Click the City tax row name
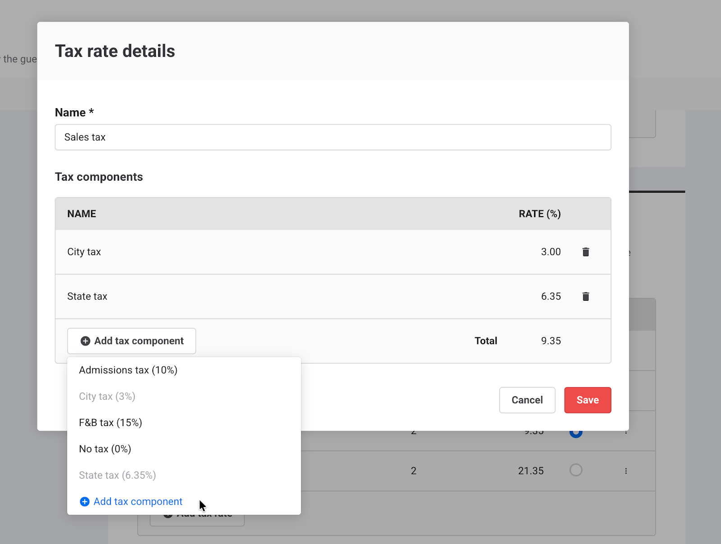Viewport: 721px width, 544px height. 84,252
